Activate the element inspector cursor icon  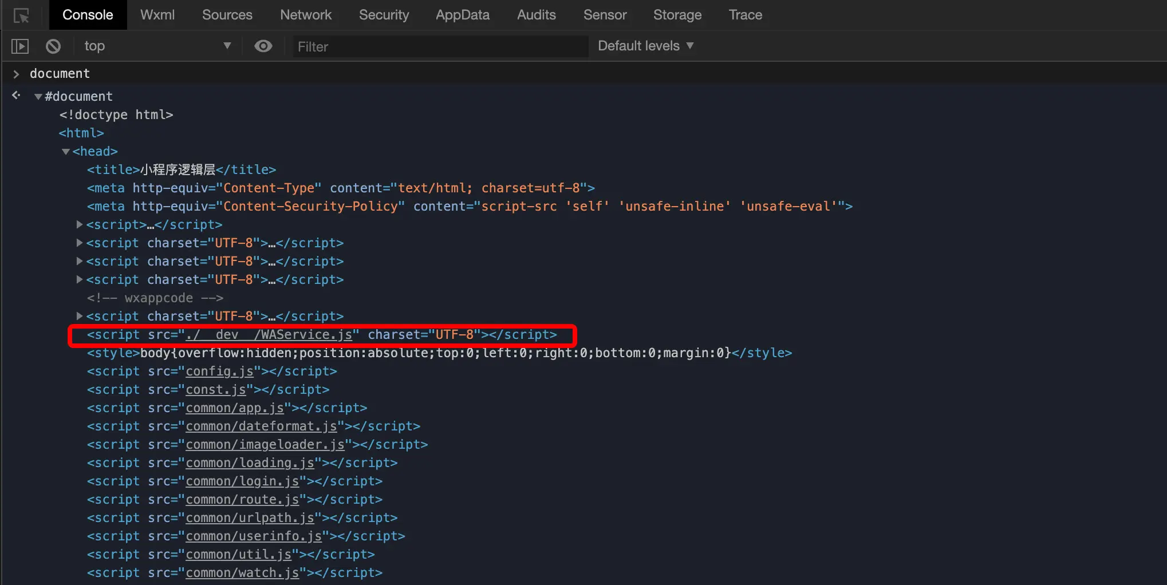point(21,15)
